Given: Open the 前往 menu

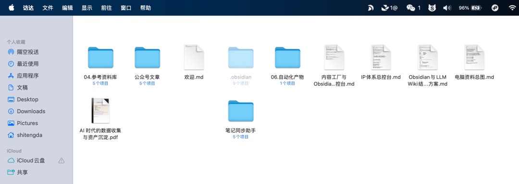Looking at the screenshot, I should pyautogui.click(x=106, y=8).
